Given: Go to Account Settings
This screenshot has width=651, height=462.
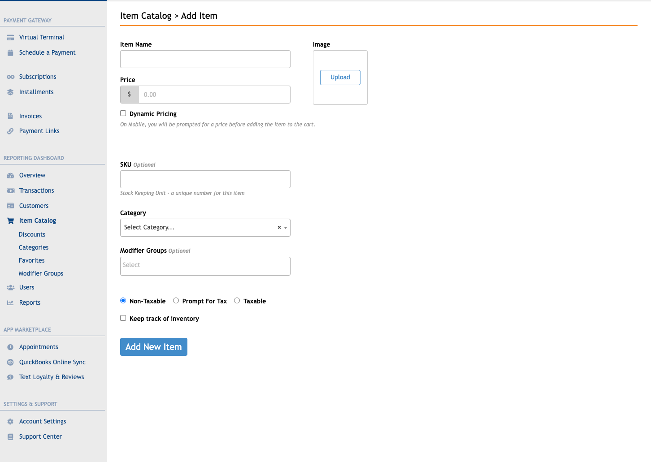Looking at the screenshot, I should (43, 422).
